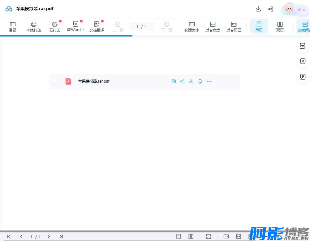
Task: Choose 适合页面 fit page
Action: tap(234, 27)
